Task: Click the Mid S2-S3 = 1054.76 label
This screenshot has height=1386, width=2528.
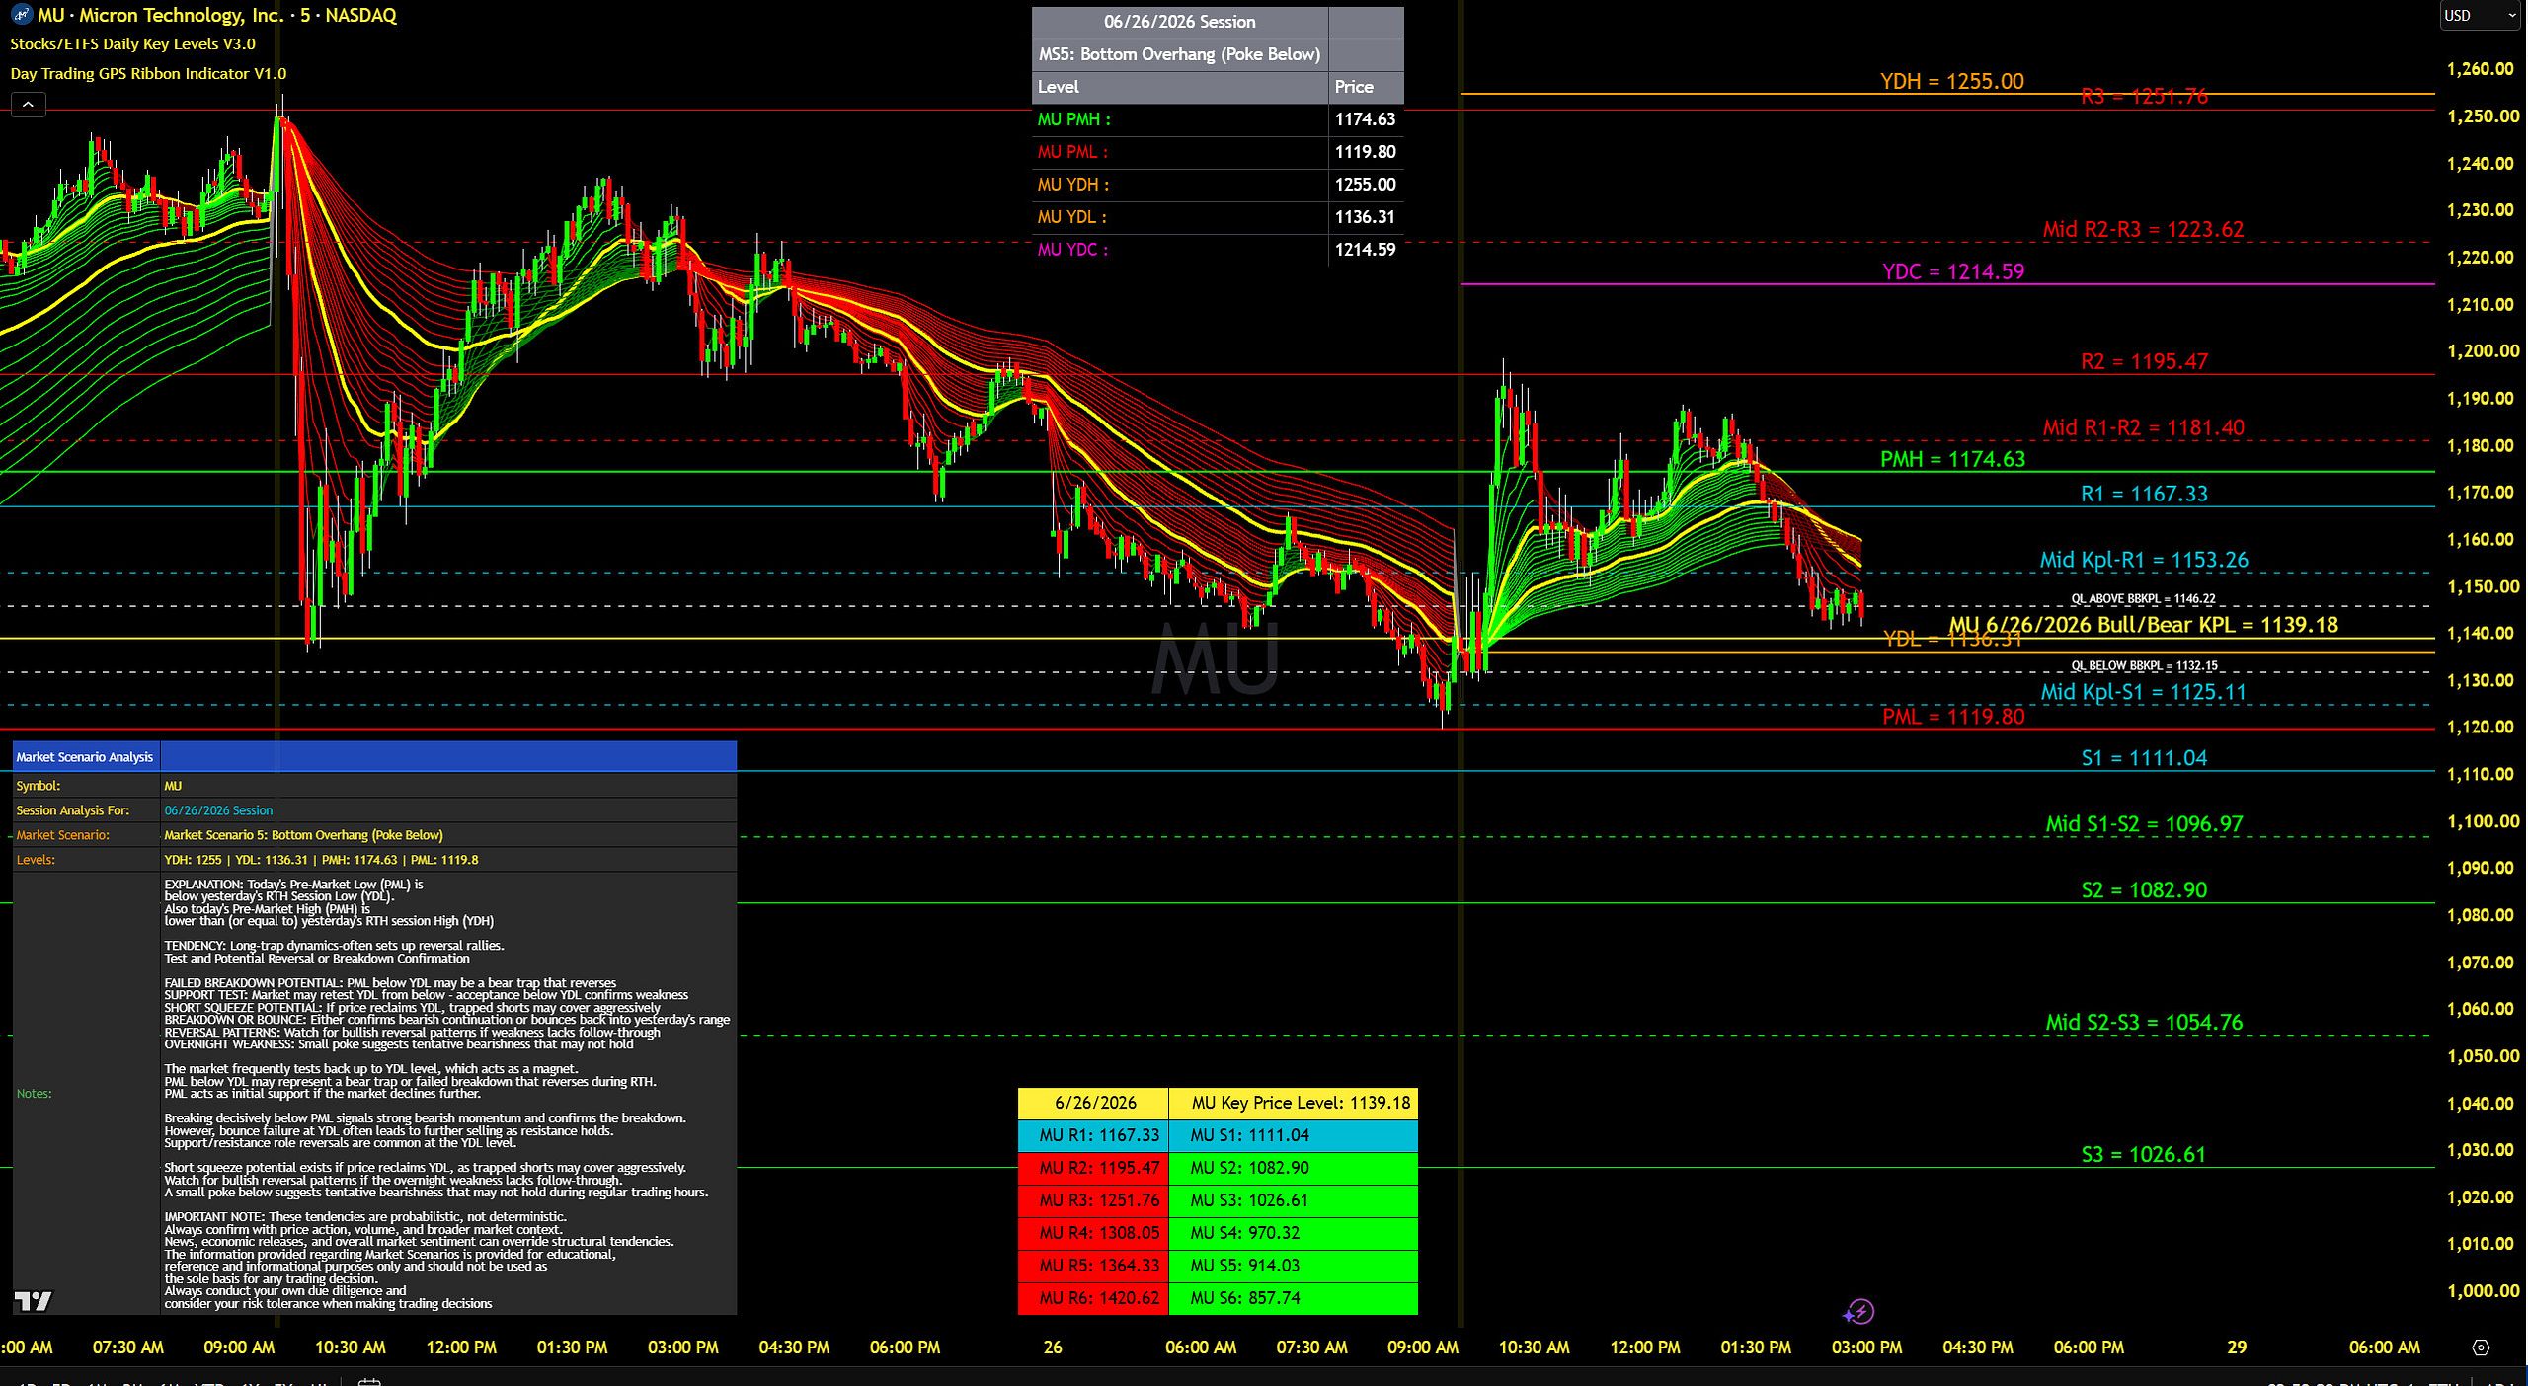Action: pyautogui.click(x=2144, y=1023)
